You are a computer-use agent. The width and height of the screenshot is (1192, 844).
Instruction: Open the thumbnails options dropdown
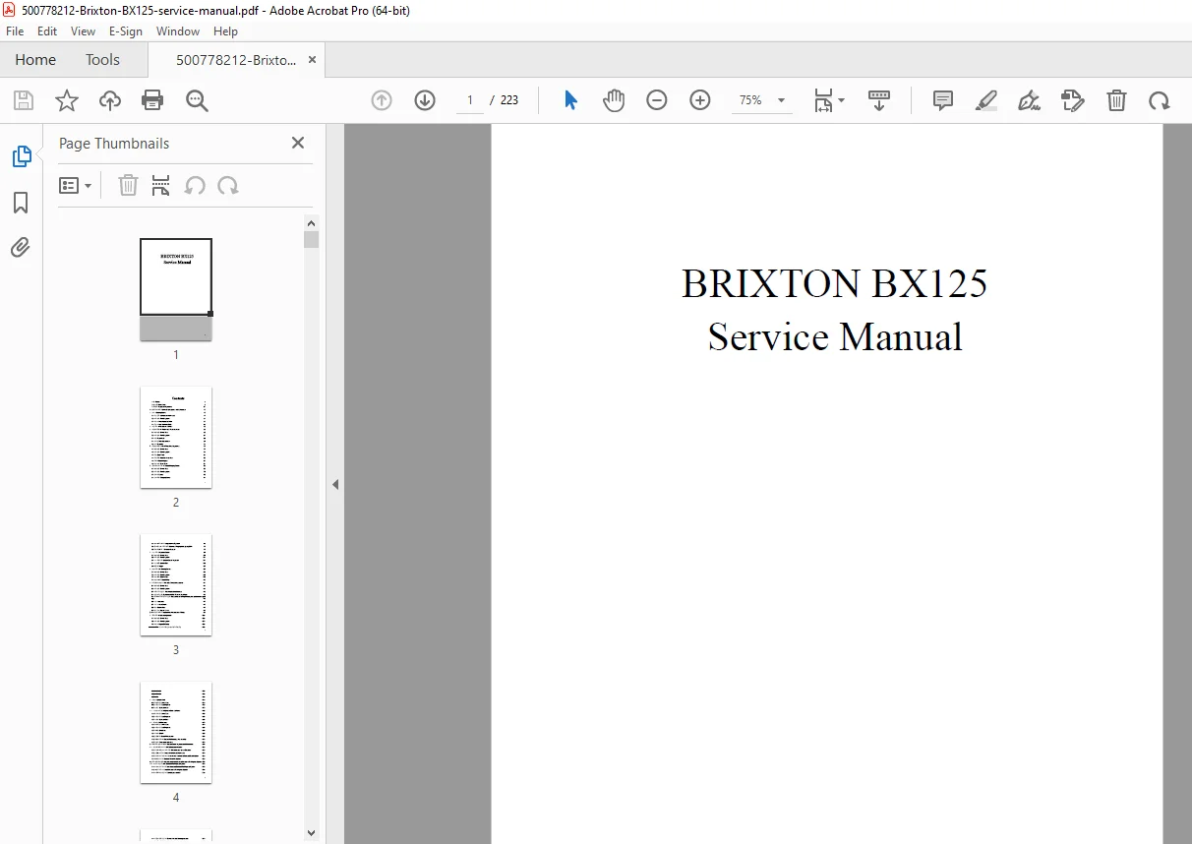[x=75, y=185]
